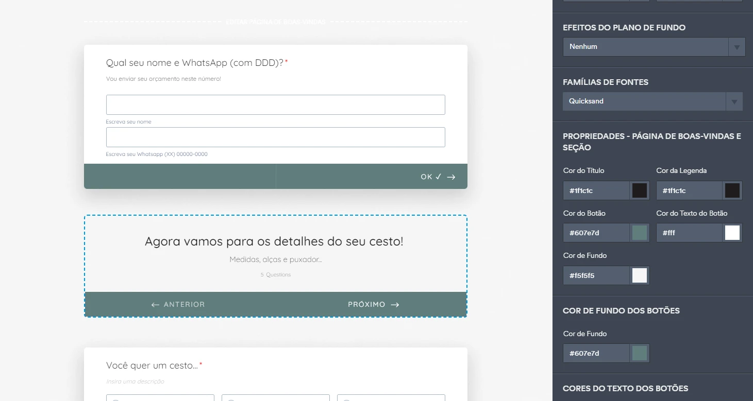The image size is (753, 401).
Task: Edit the #fff button text color hex field
Action: (x=688, y=233)
